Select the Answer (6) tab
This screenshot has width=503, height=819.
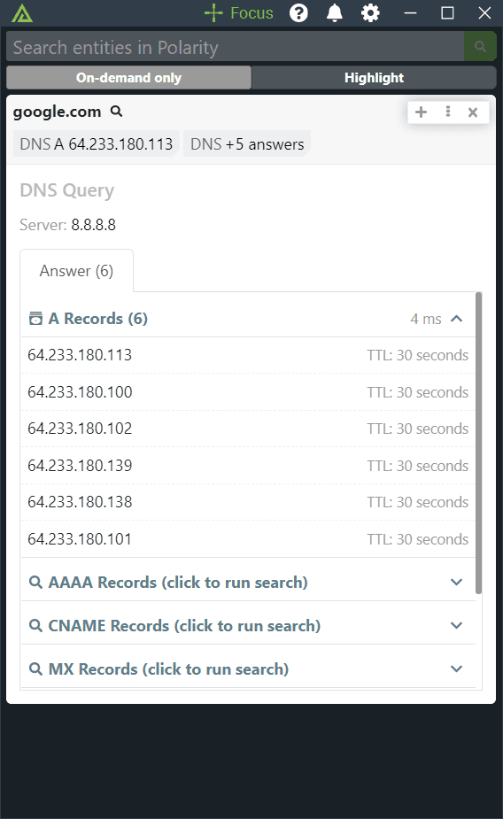(77, 271)
